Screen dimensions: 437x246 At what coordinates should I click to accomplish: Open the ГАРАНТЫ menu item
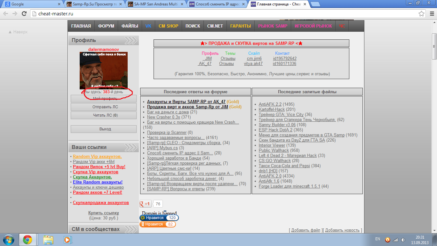(241, 26)
